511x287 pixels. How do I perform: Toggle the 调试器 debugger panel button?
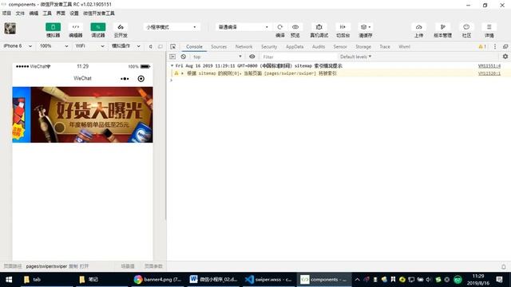(97, 27)
